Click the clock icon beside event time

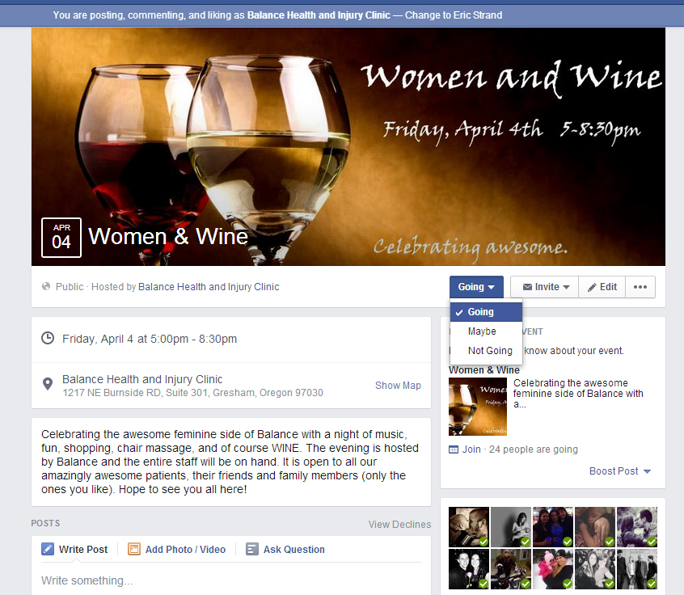point(48,339)
